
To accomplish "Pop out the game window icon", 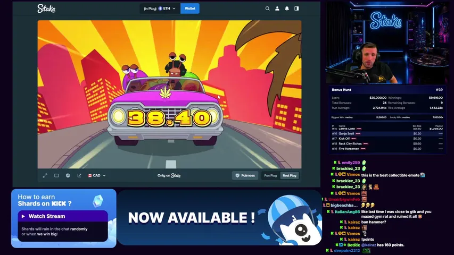I will [x=79, y=175].
